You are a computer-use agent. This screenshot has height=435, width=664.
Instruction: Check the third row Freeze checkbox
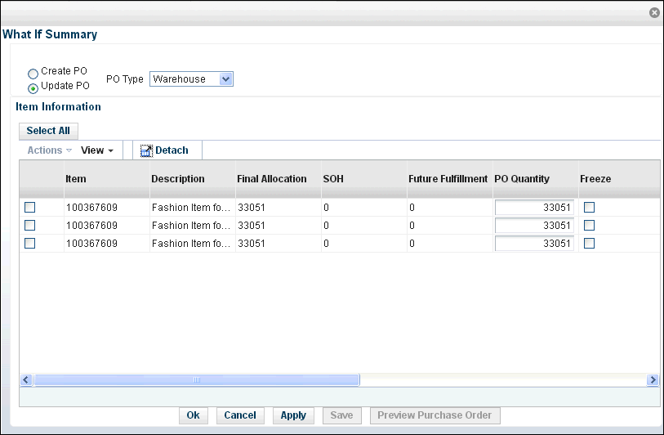(589, 244)
